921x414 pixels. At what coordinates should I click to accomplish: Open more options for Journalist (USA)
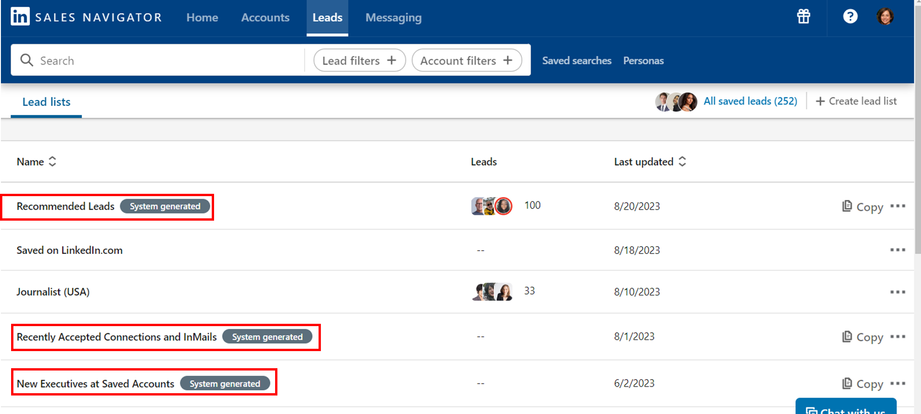click(x=897, y=292)
